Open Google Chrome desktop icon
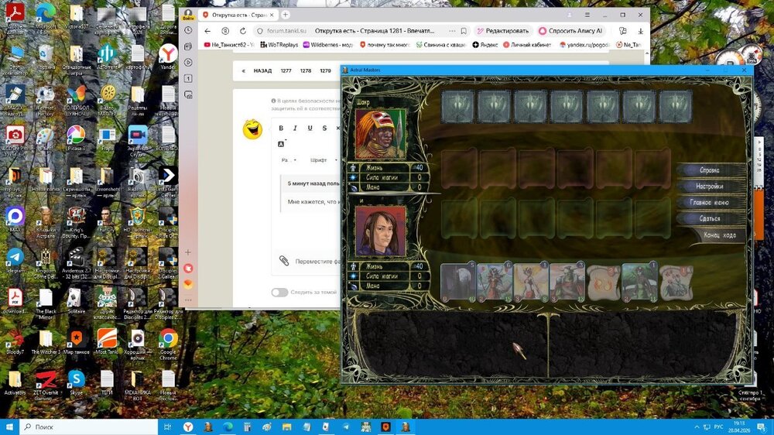 tap(168, 344)
